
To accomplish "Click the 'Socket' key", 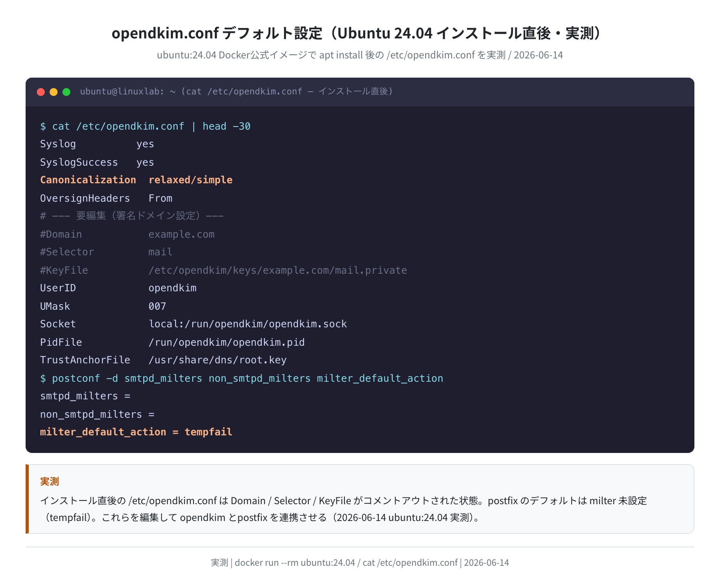I will pos(58,324).
